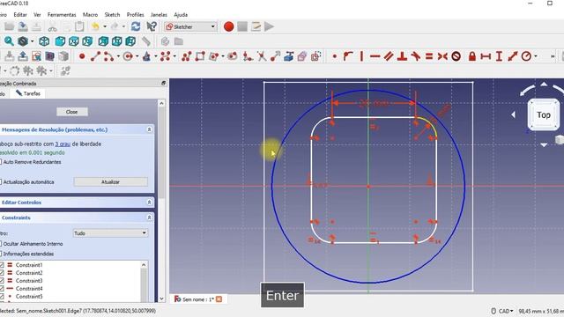This screenshot has height=317, width=564.
Task: Close the Sem nome document tab
Action: click(219, 299)
